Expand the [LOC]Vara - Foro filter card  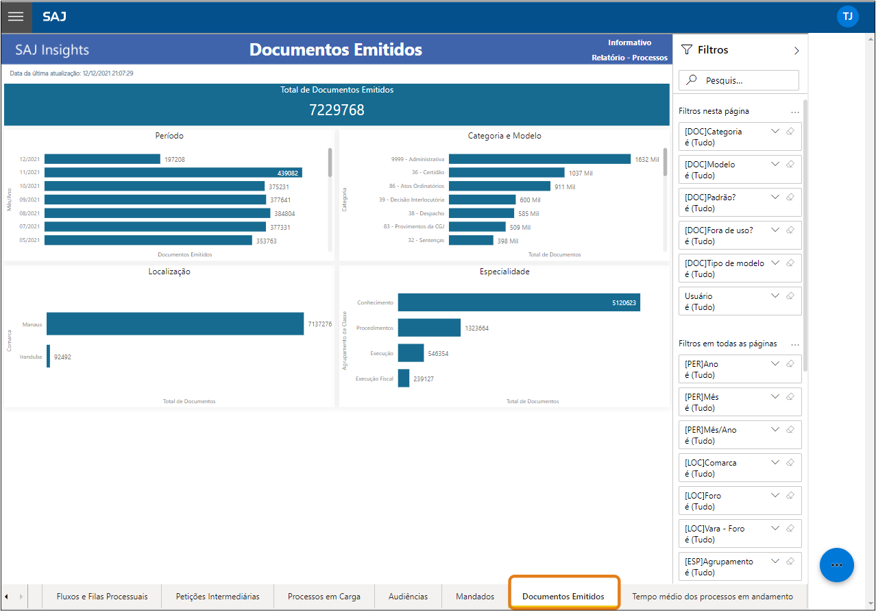pos(775,528)
